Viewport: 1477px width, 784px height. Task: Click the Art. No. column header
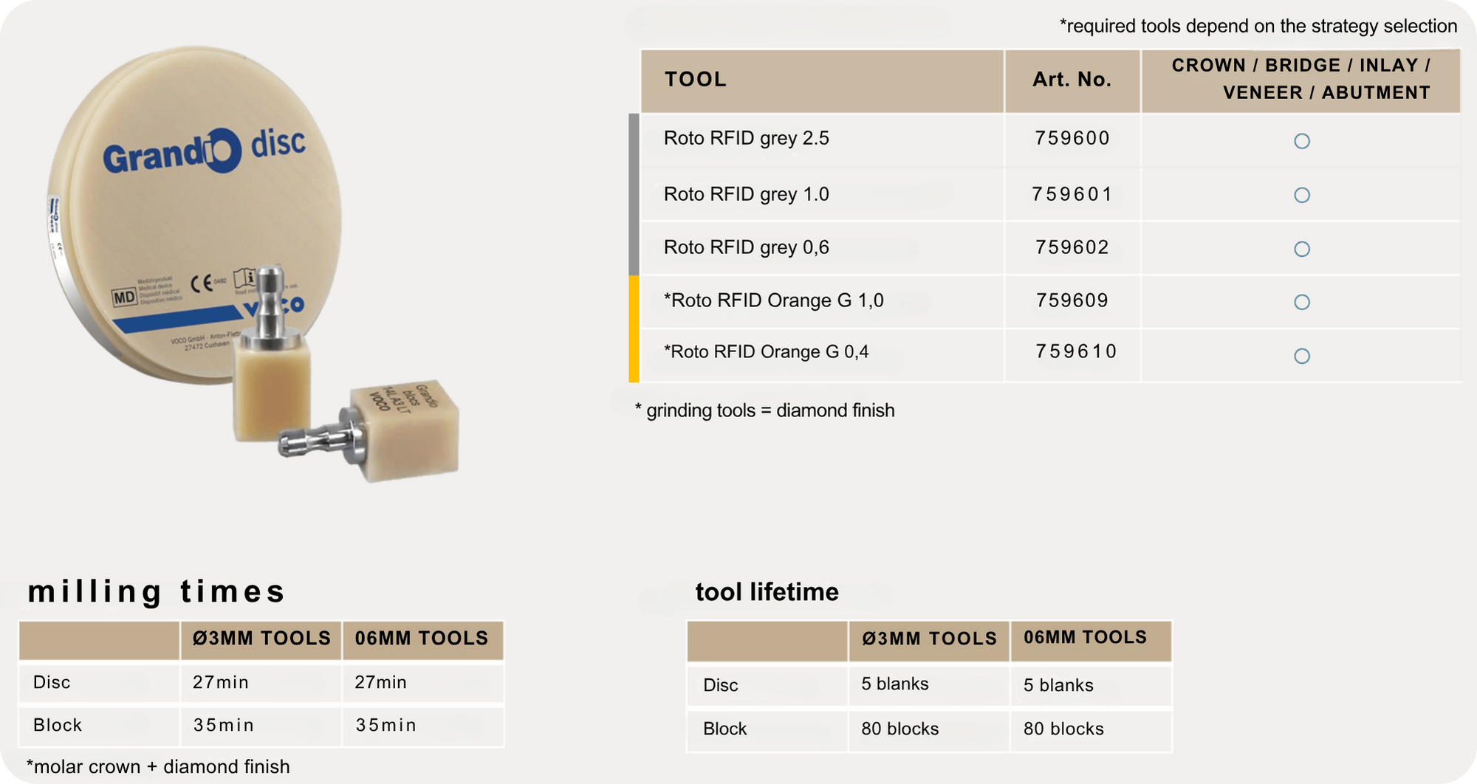pos(1072,80)
